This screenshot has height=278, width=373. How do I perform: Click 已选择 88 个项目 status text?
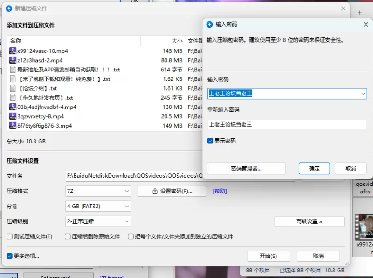[300, 271]
